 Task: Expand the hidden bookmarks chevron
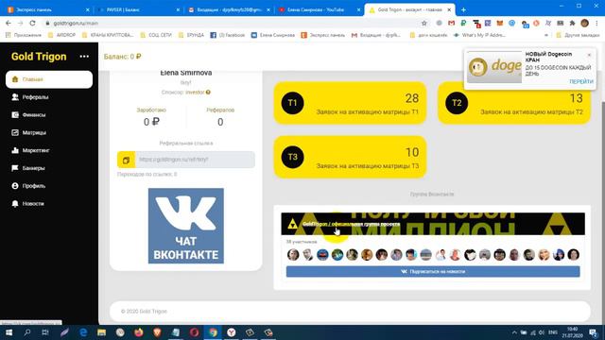(546, 35)
